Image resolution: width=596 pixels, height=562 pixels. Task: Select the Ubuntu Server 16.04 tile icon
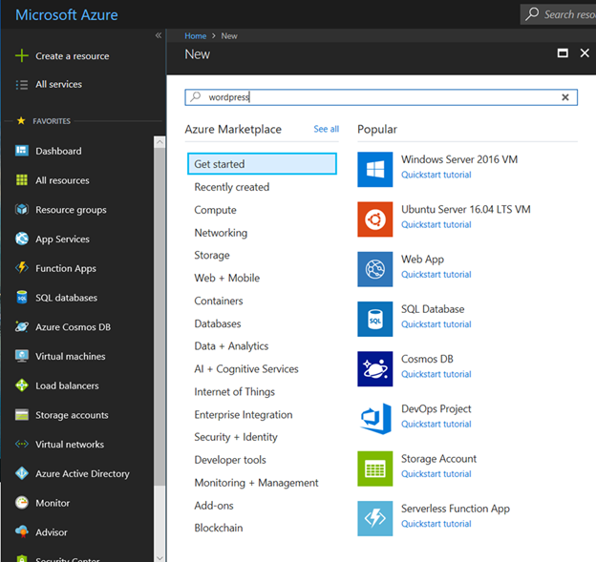click(374, 219)
